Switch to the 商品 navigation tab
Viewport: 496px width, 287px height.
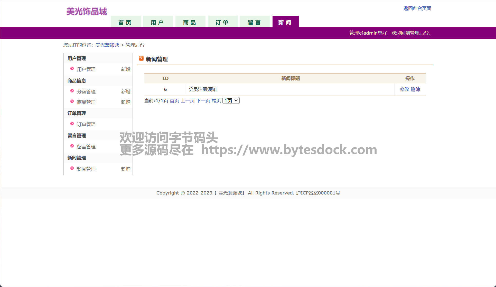tap(190, 22)
